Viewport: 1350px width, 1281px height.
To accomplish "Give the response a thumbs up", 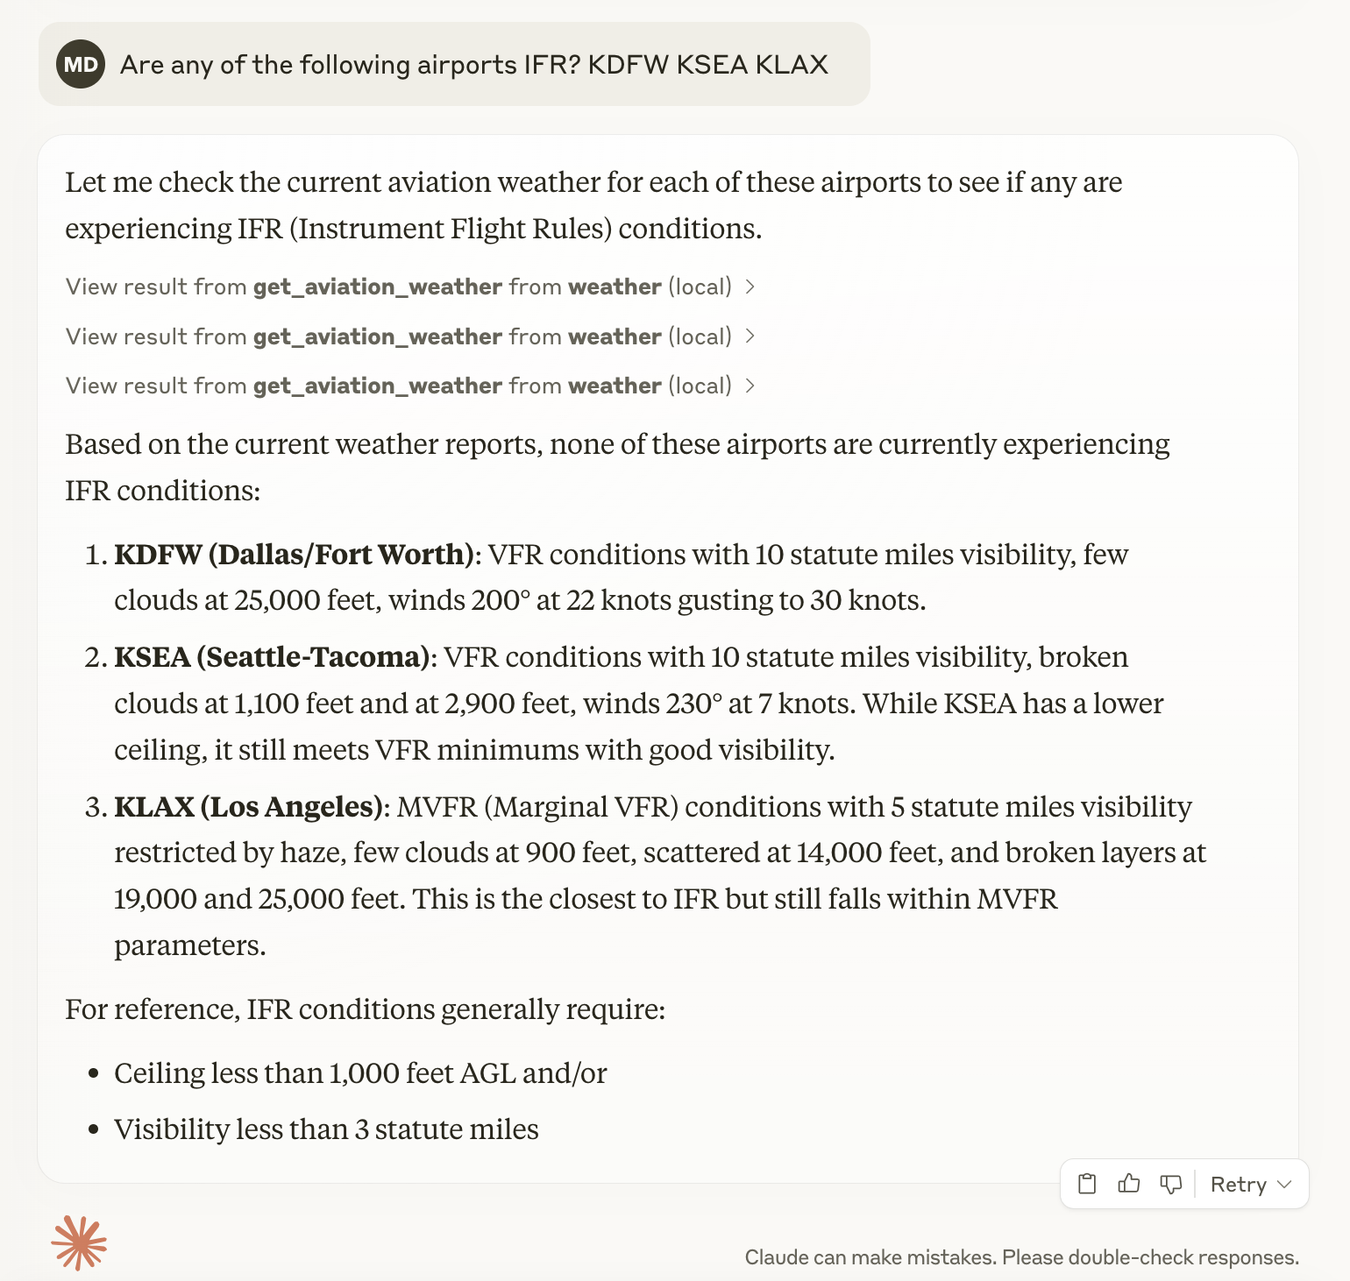I will (x=1129, y=1184).
